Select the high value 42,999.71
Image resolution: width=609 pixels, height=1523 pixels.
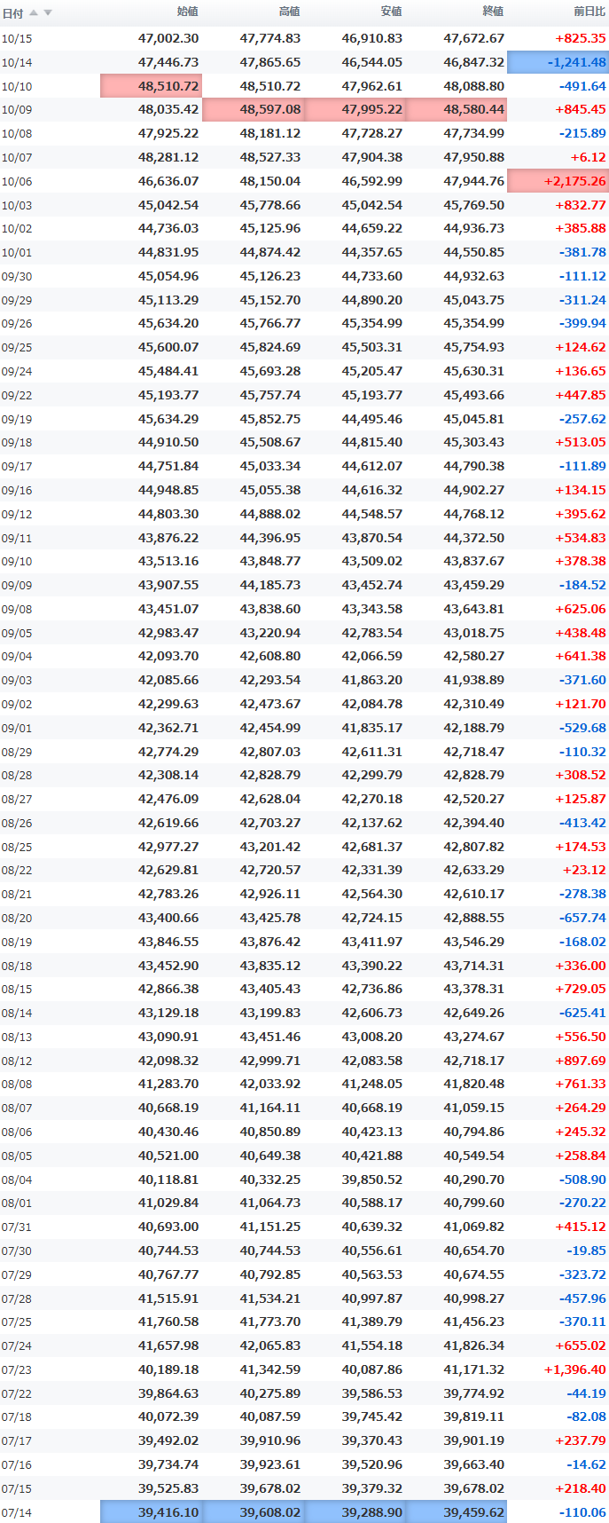[x=270, y=1061]
